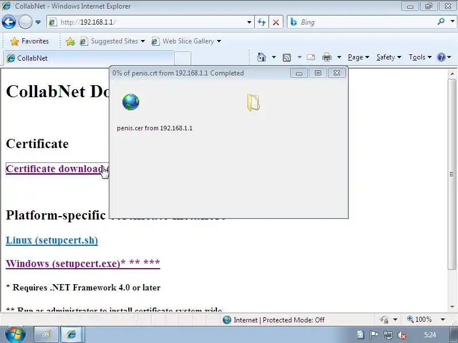Click the Refresh page icon
The height and width of the screenshot is (343, 458).
(262, 22)
